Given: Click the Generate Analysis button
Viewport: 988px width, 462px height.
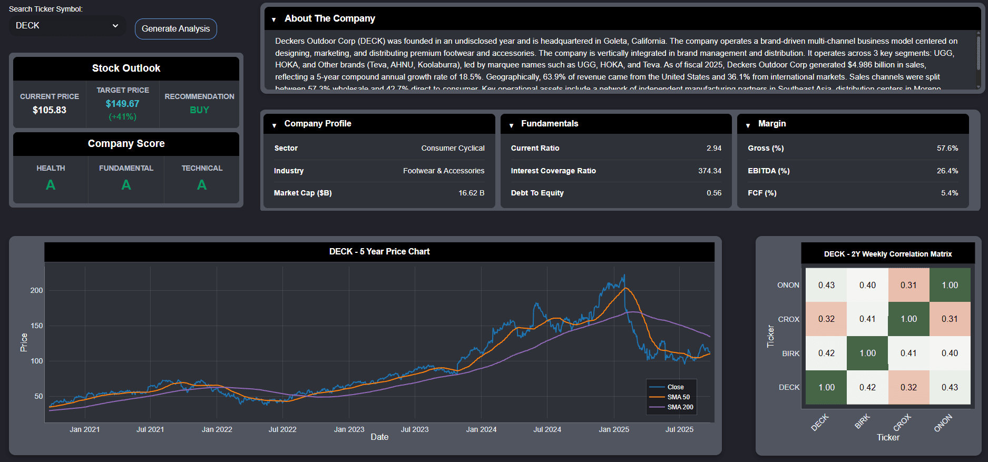Looking at the screenshot, I should [x=175, y=29].
